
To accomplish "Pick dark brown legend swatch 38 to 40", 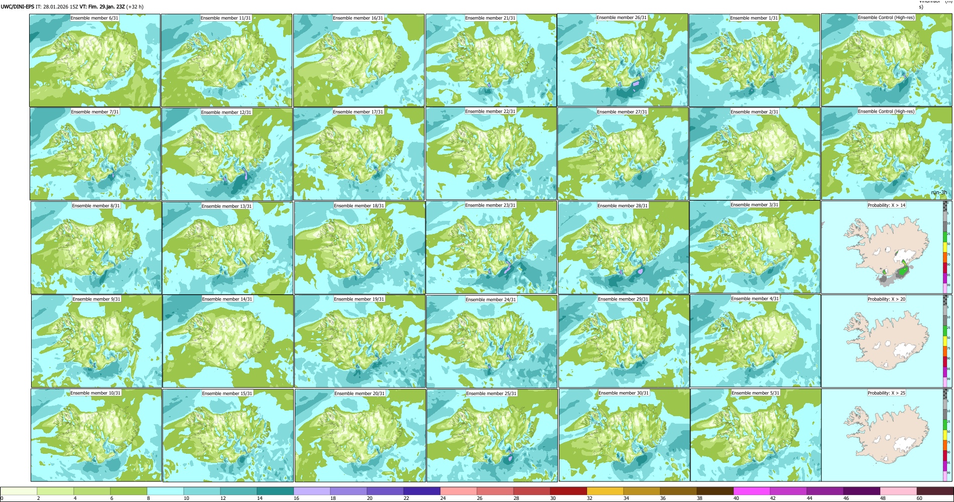I will tap(715, 491).
